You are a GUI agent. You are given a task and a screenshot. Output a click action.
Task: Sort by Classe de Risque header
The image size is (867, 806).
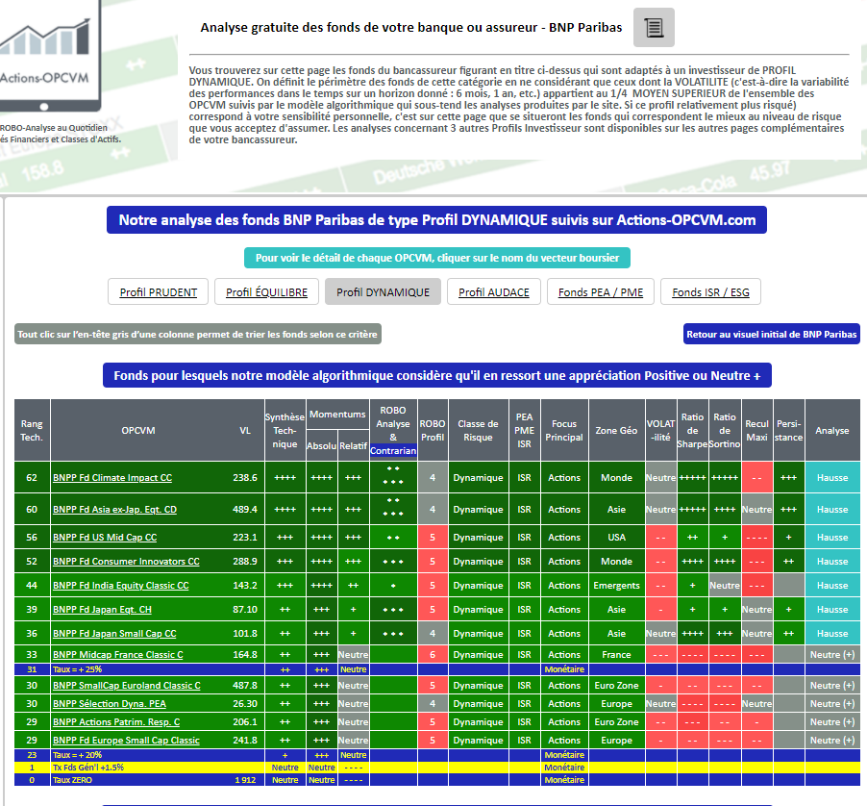point(479,430)
